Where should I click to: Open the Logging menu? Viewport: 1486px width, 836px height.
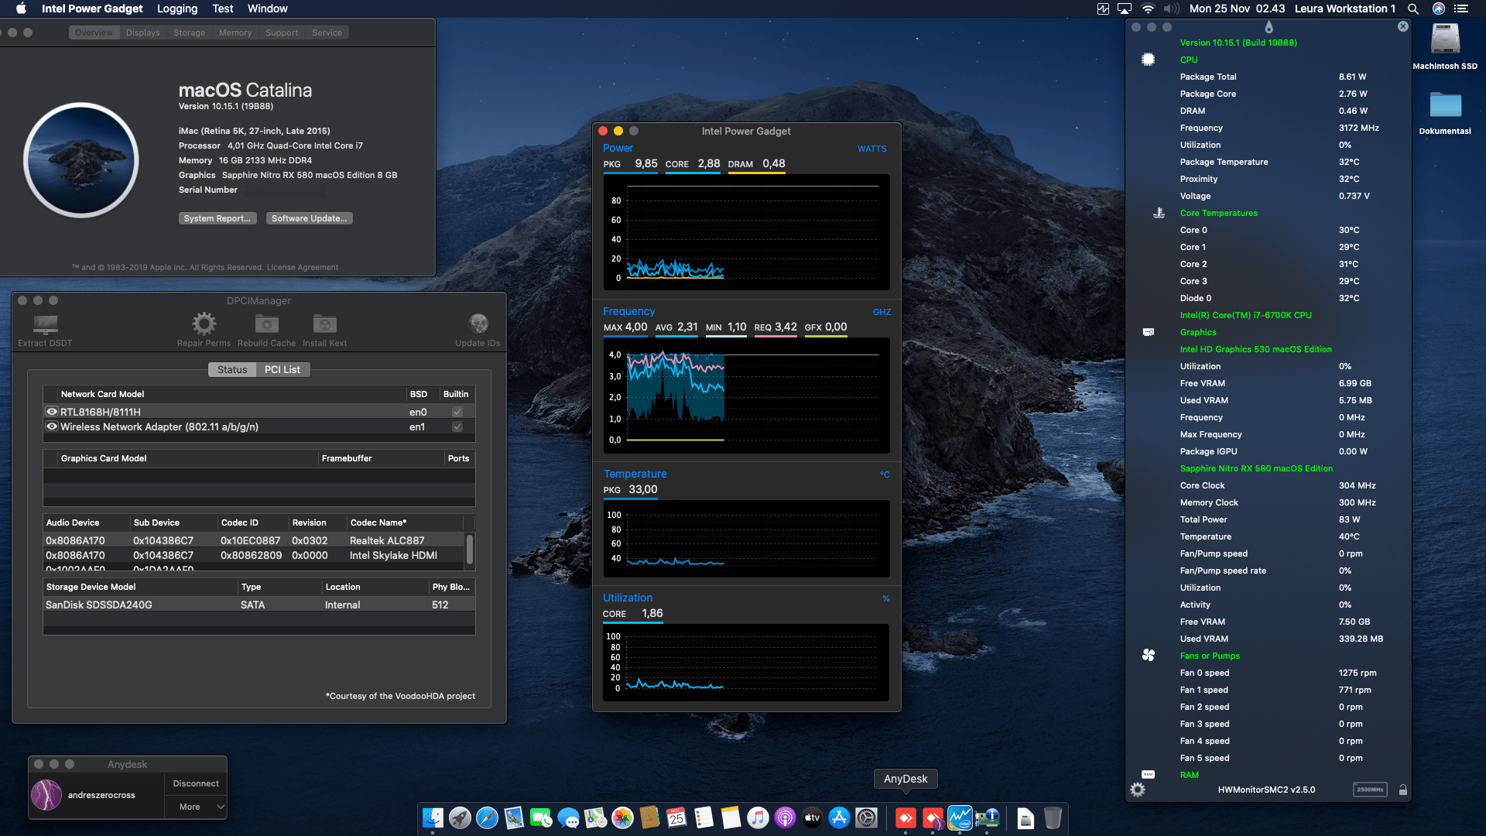[x=177, y=9]
